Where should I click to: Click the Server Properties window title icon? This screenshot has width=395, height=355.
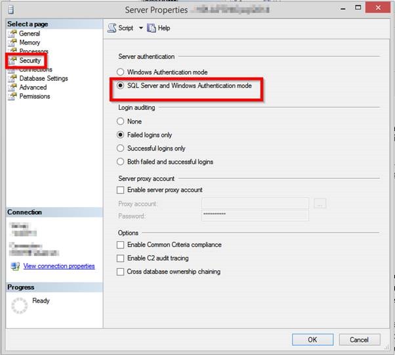11,10
